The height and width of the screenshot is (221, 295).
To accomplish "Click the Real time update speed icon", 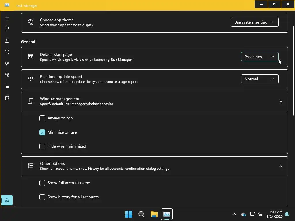I will pyautogui.click(x=31, y=79).
